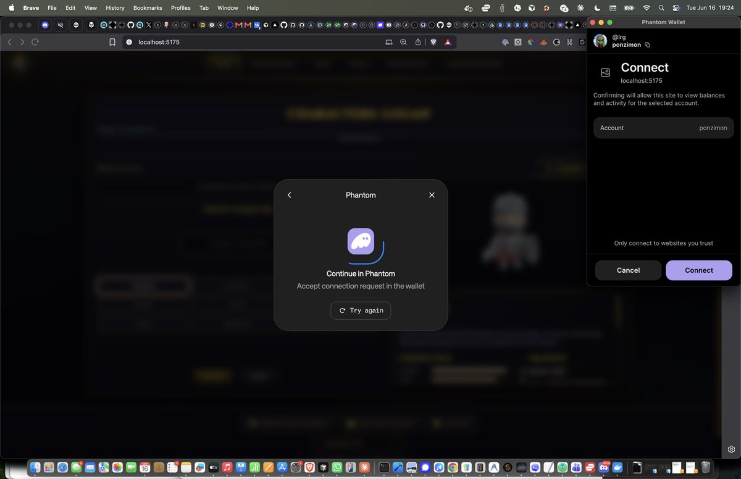Open Apple TV from the Dock
Viewport: 741px width, 479px height.
[213, 468]
